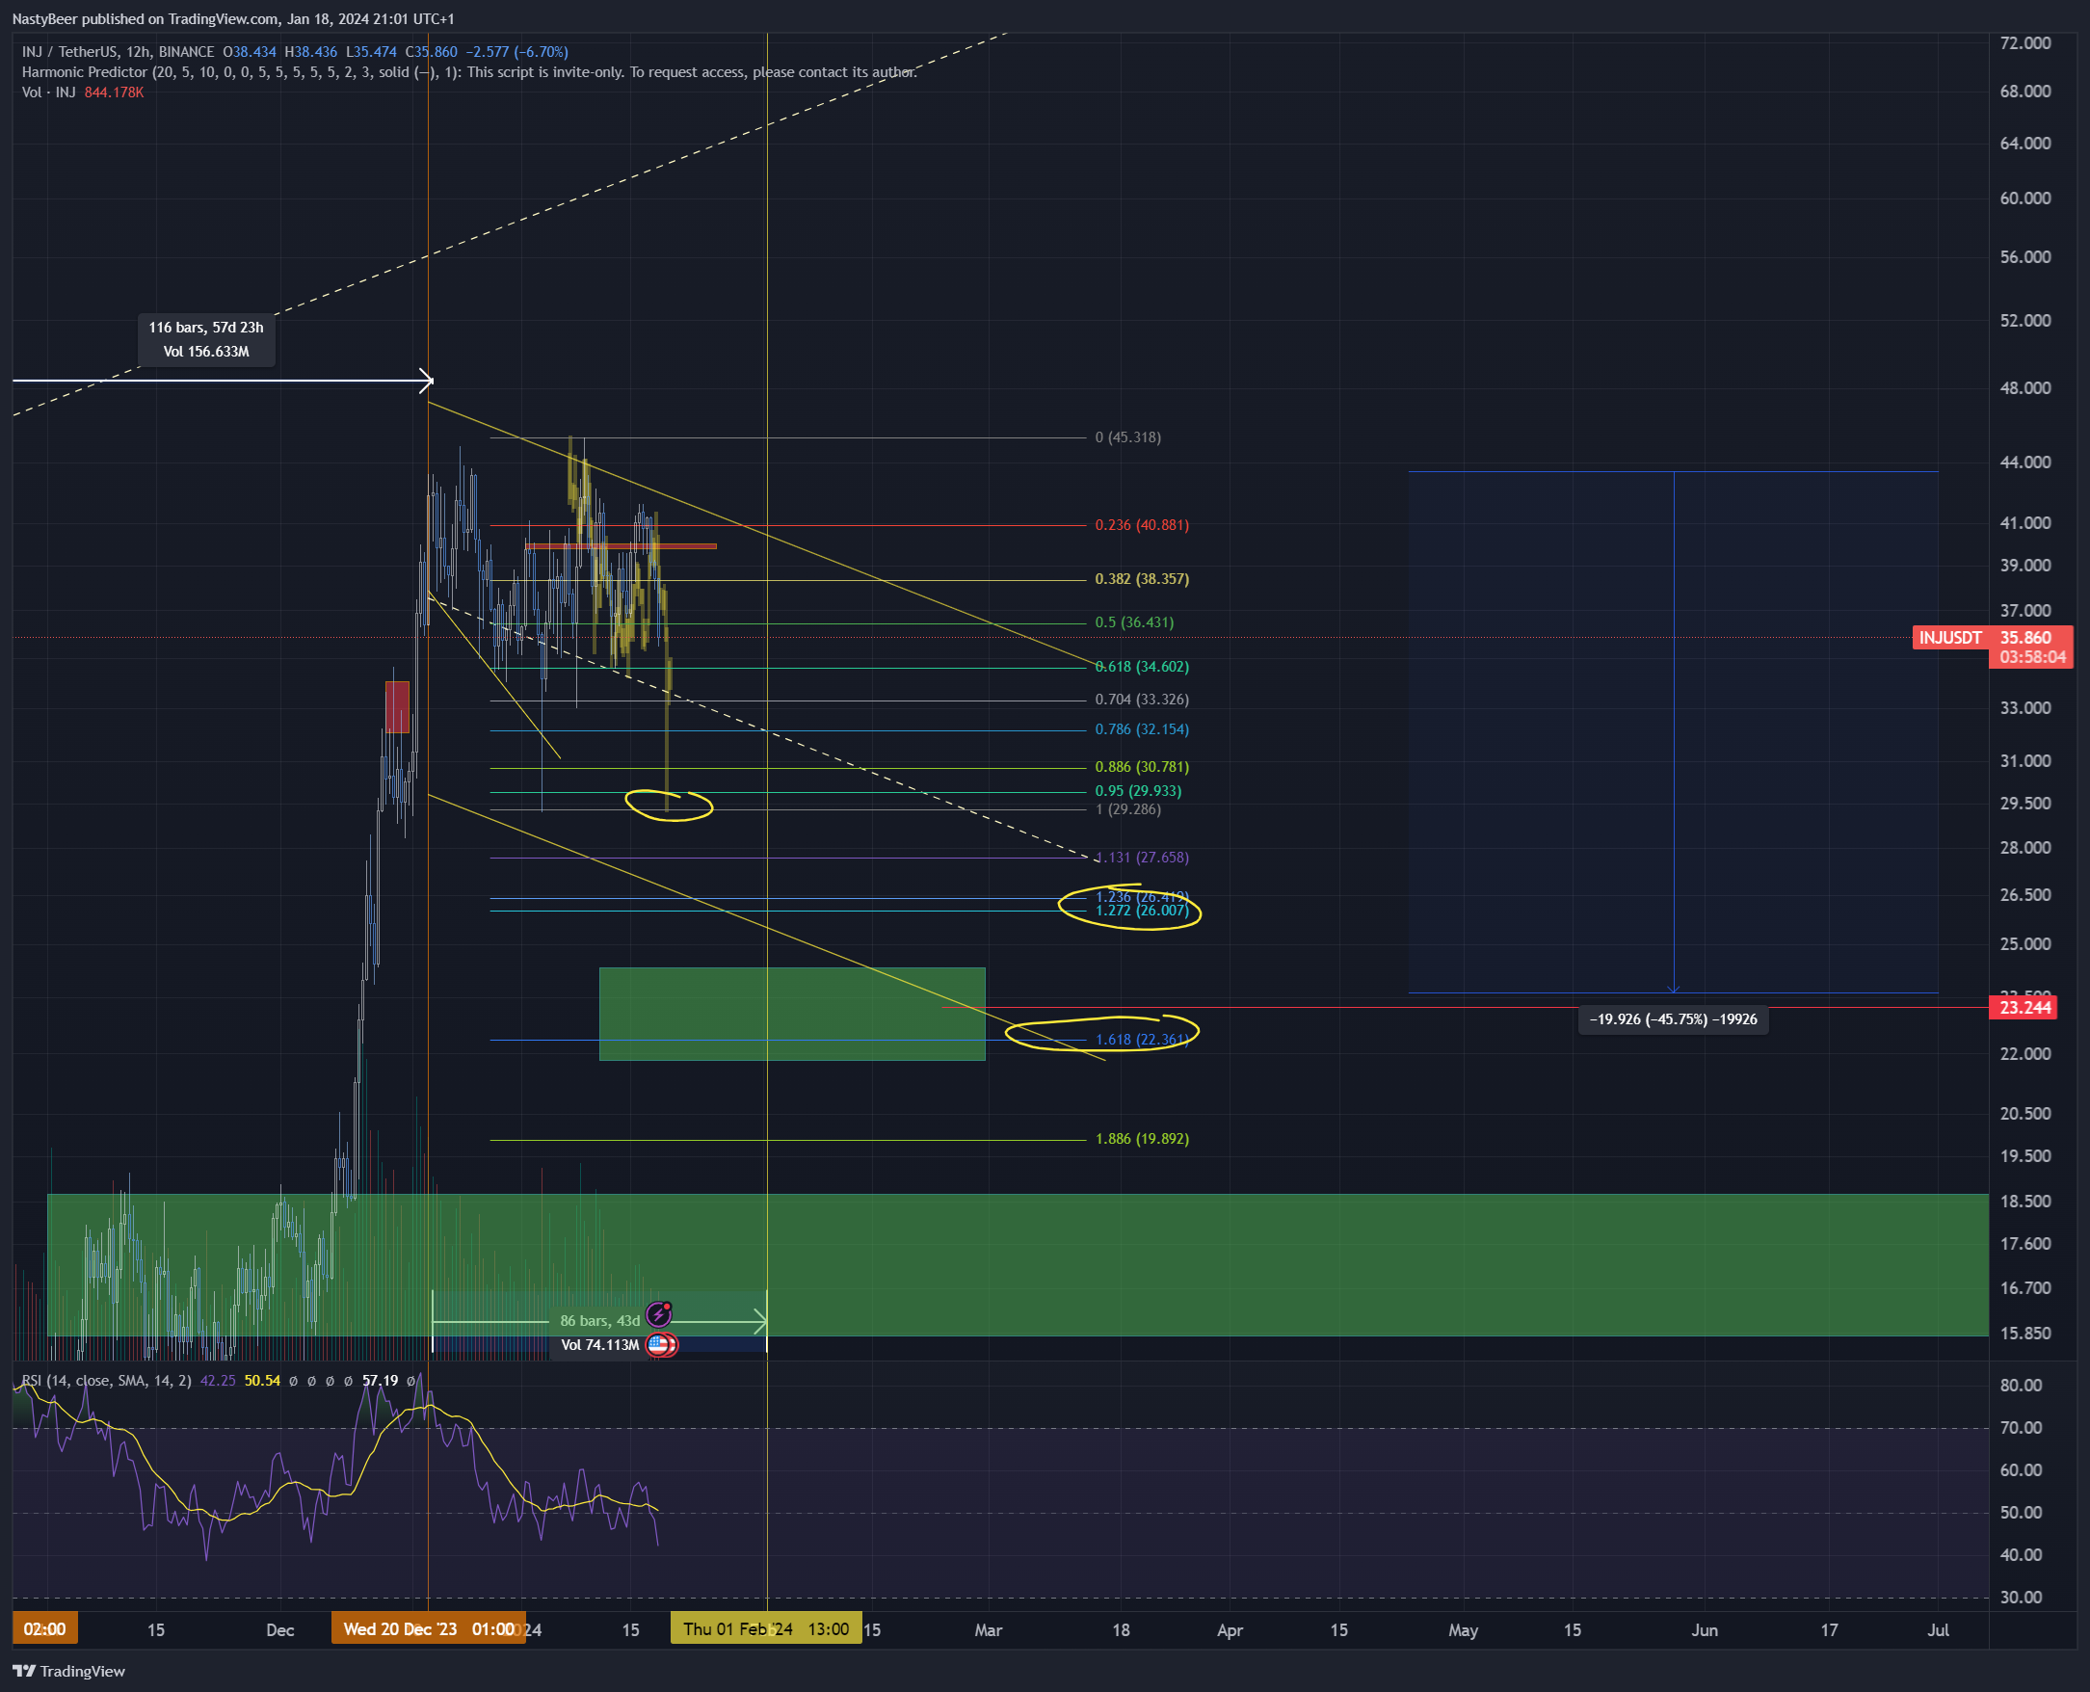Viewport: 2090px width, 1692px height.
Task: Click the 48.000 price axis label
Action: coord(2024,388)
